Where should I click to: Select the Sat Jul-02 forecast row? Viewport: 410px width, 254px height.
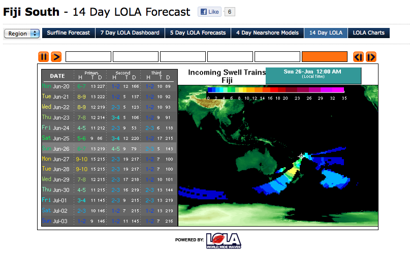click(109, 211)
